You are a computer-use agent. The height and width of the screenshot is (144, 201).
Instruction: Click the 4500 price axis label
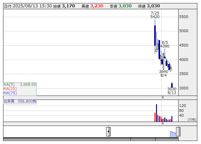184,45
